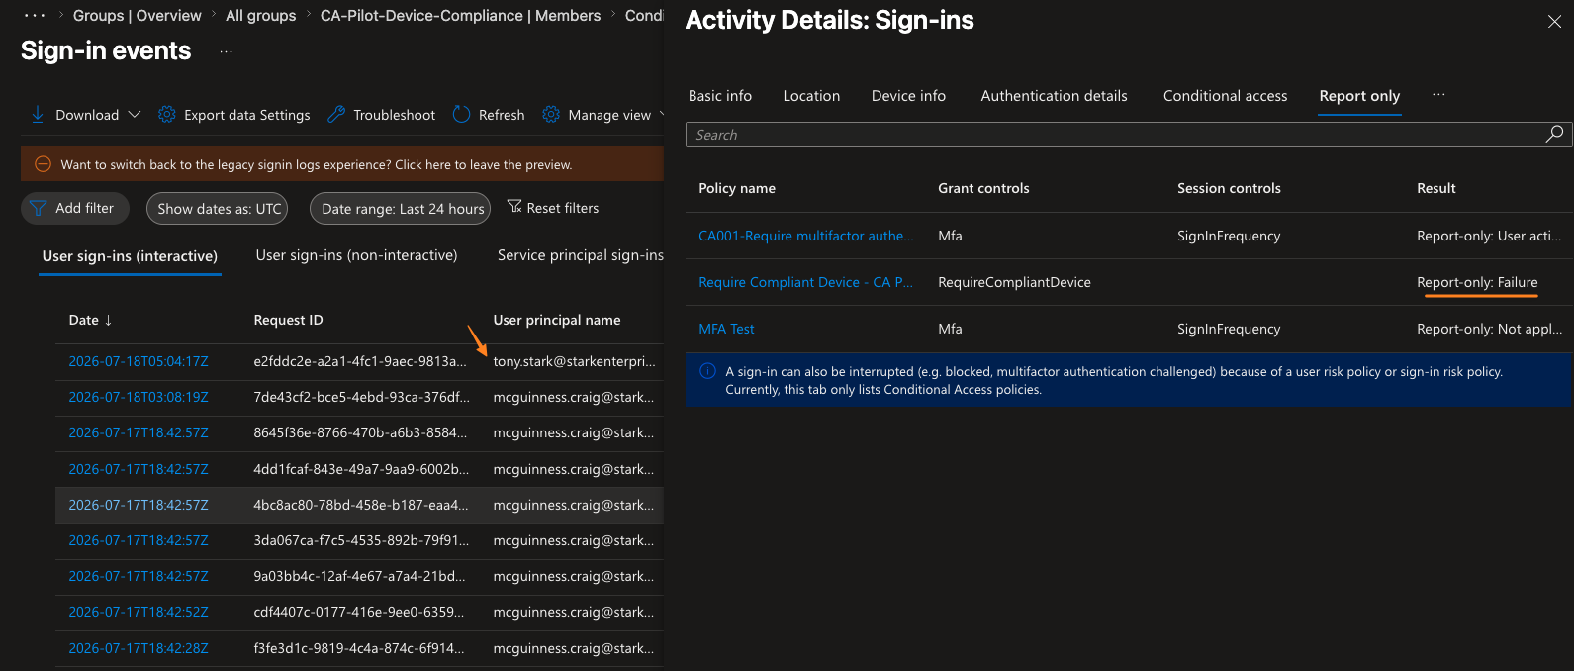Click request ID 4bc8ac80-78bd-458e-b187-eaa4...
1574x671 pixels.
click(x=361, y=505)
